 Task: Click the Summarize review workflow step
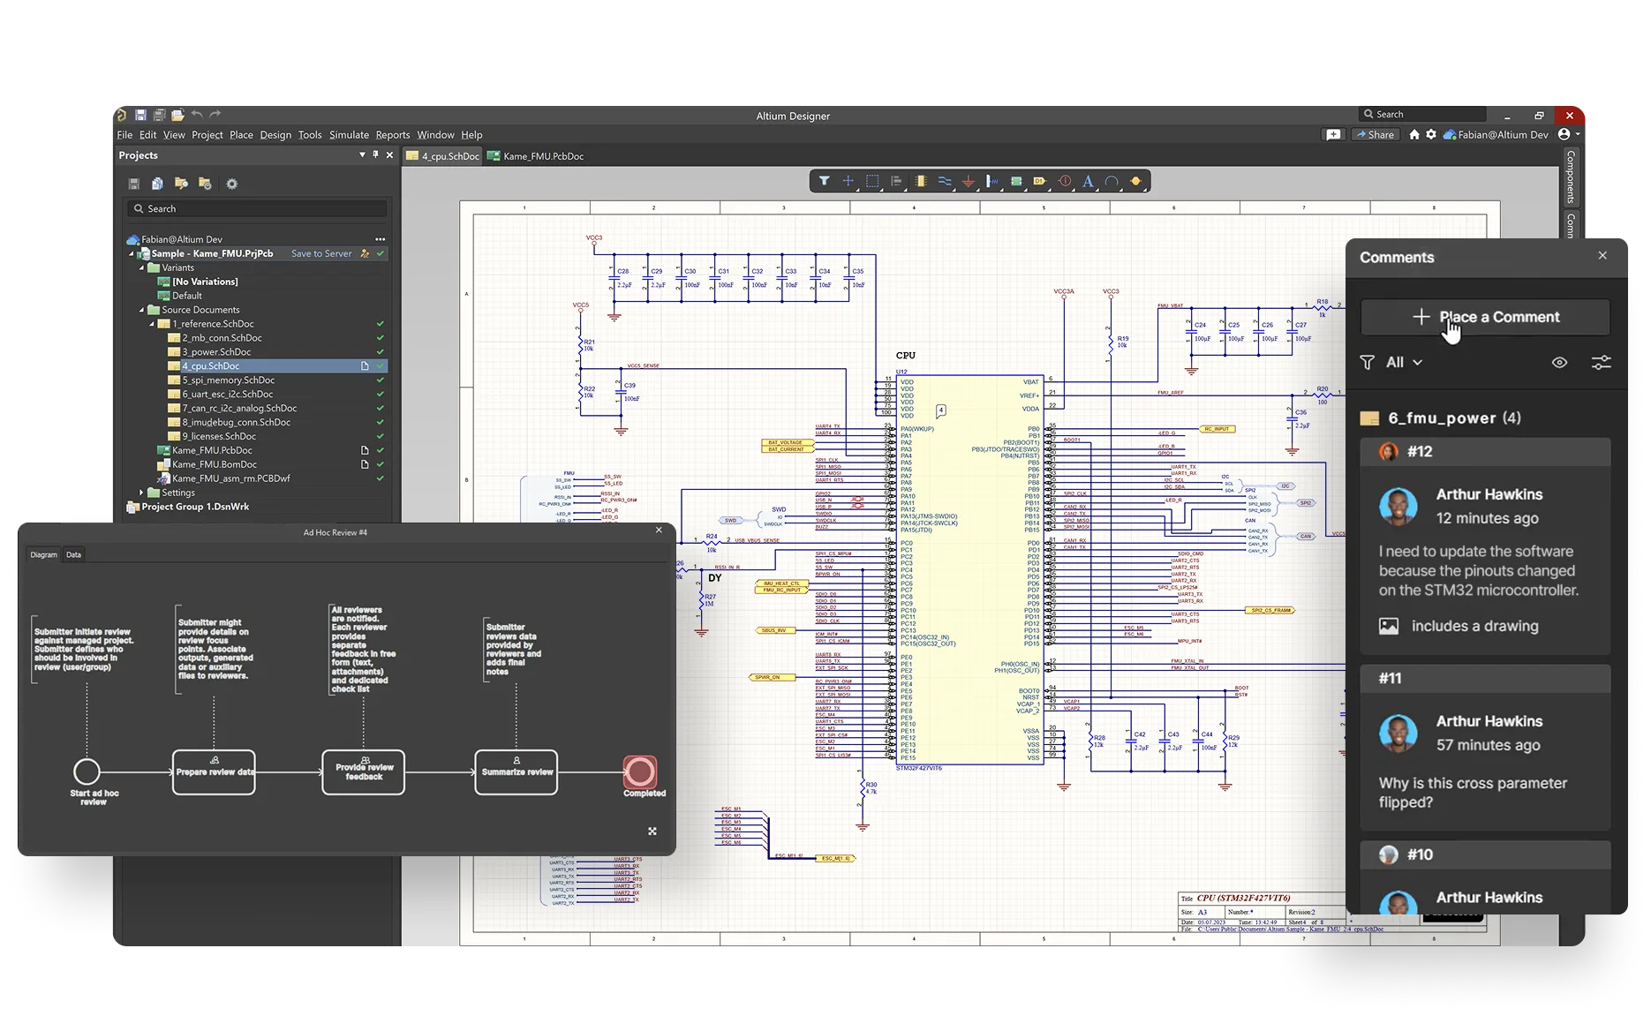(x=516, y=772)
